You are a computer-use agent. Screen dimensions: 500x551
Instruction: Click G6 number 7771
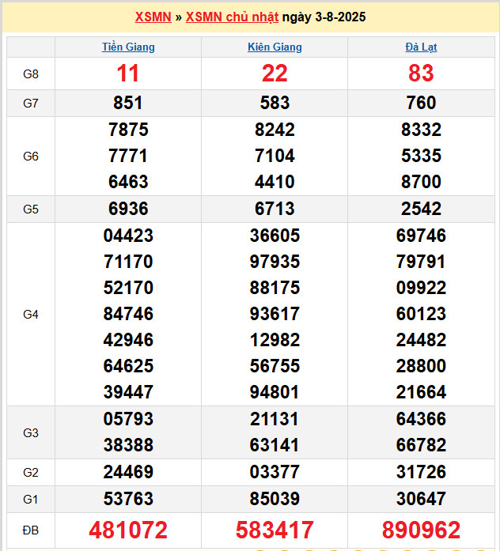point(128,156)
